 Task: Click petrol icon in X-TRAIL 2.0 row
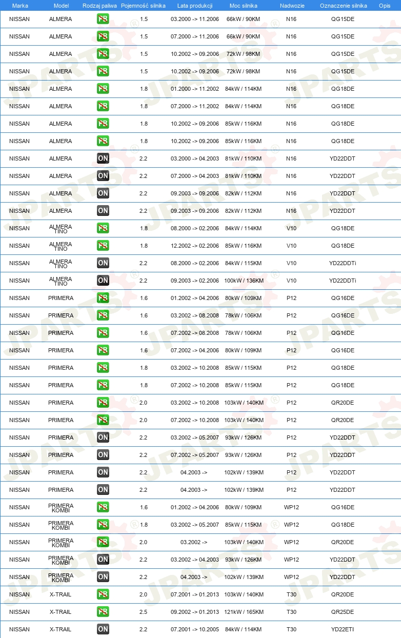pos(103,594)
